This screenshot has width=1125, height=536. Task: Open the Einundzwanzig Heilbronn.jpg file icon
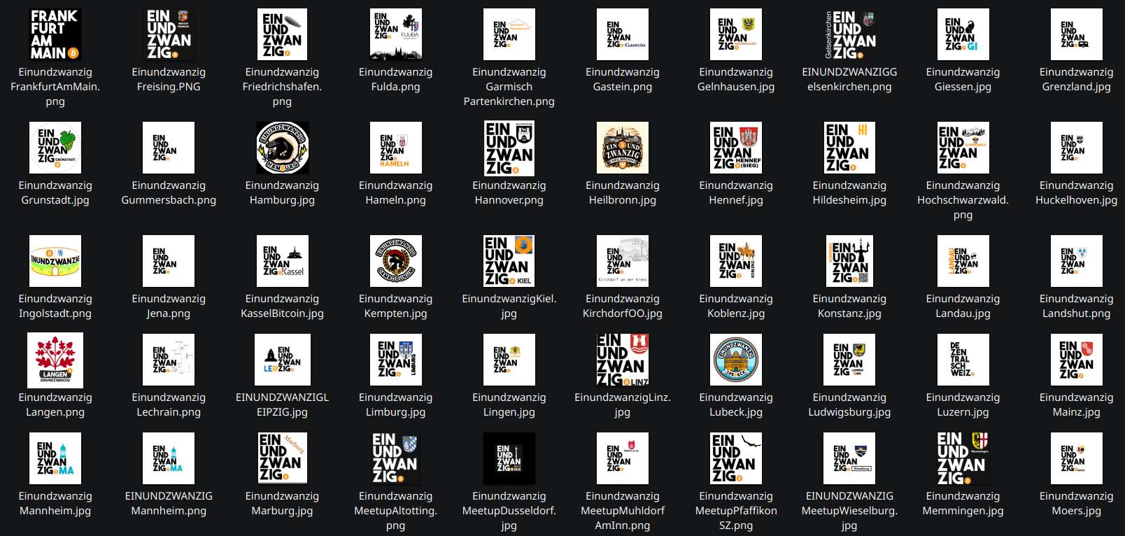click(622, 148)
